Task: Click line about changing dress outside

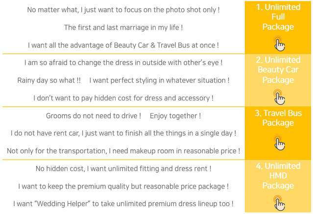Action: pos(123,63)
